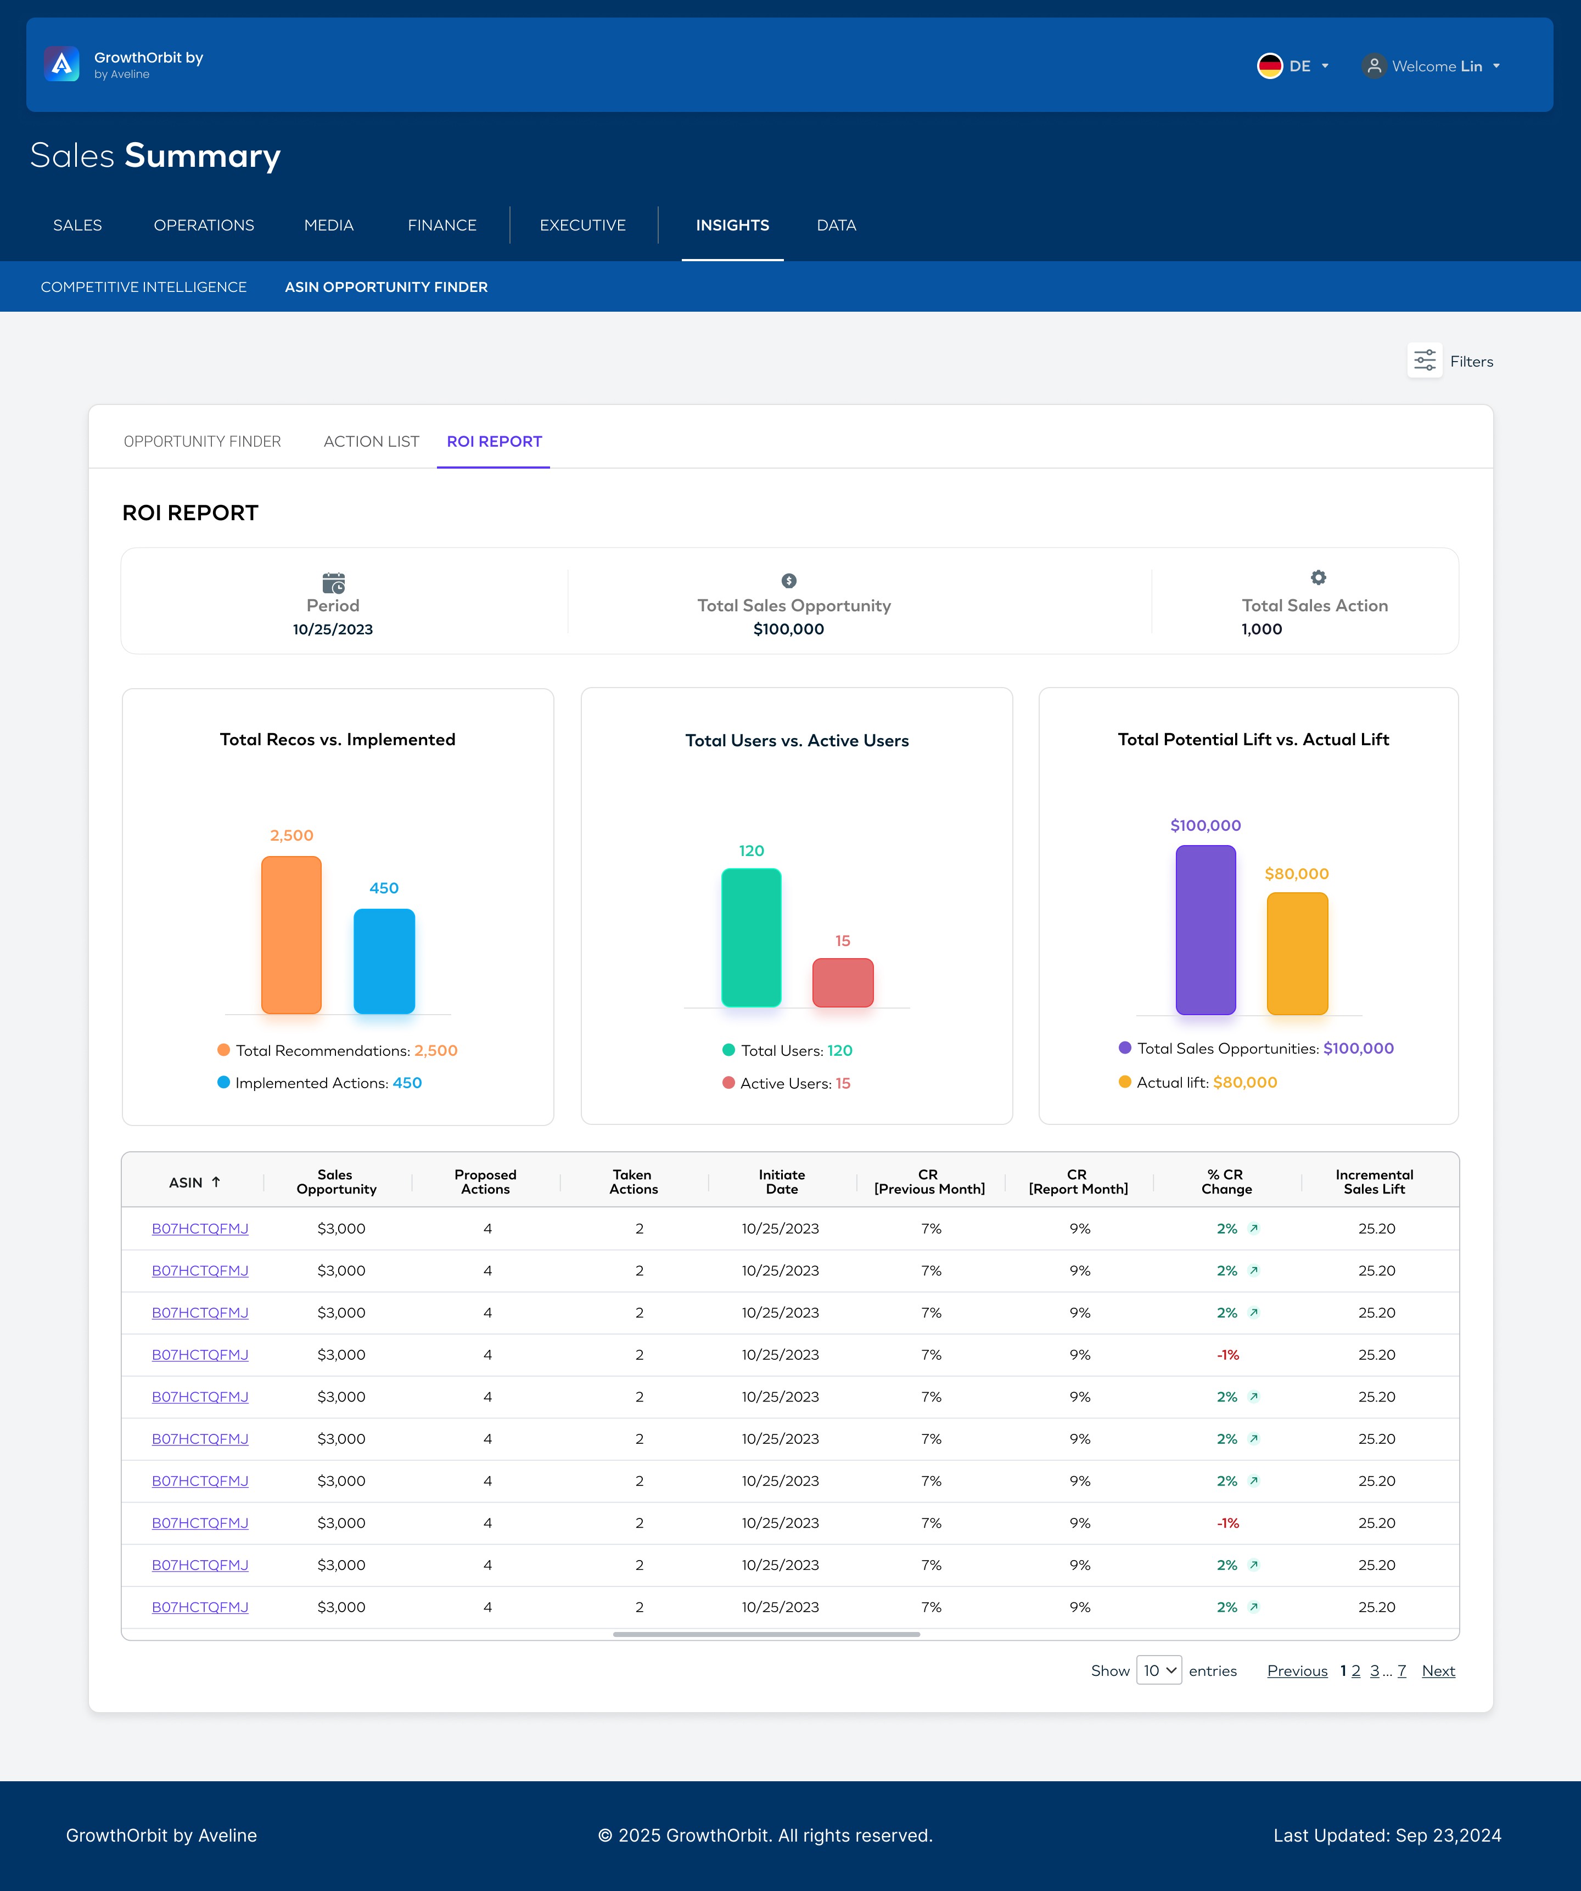Expand the DE country dropdown
The image size is (1581, 1891).
click(1324, 66)
